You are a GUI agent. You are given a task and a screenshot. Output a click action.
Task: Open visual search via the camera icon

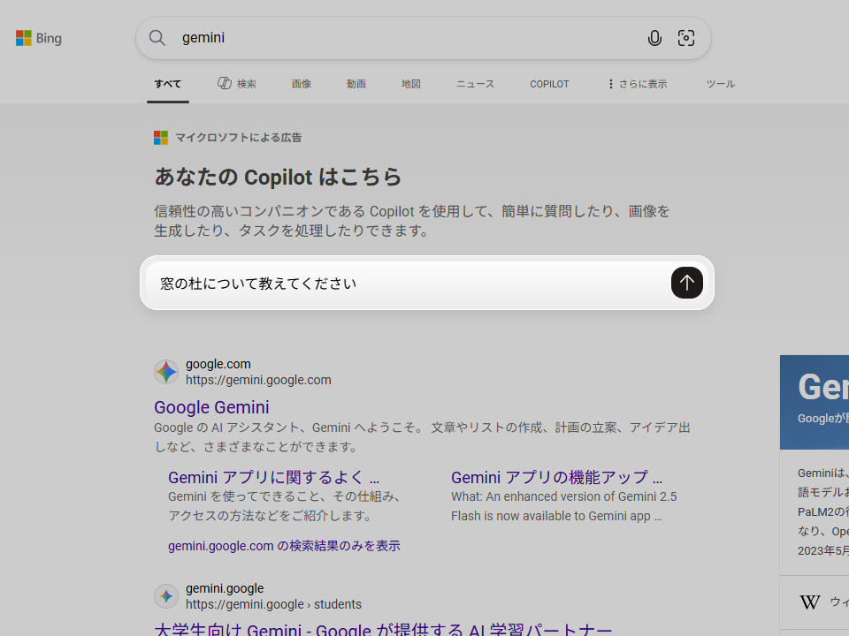(x=687, y=38)
